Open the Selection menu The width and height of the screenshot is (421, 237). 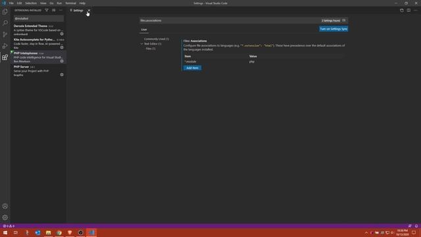(31, 3)
